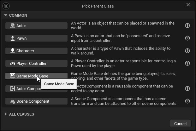Open help for Player Controller class

click(x=187, y=63)
